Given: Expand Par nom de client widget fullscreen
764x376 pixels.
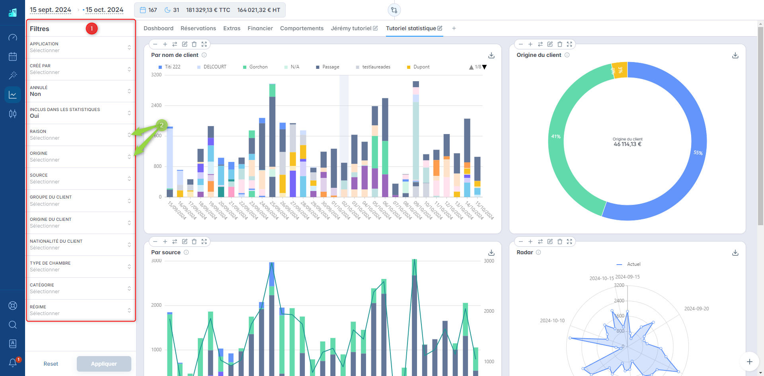Looking at the screenshot, I should pyautogui.click(x=204, y=44).
